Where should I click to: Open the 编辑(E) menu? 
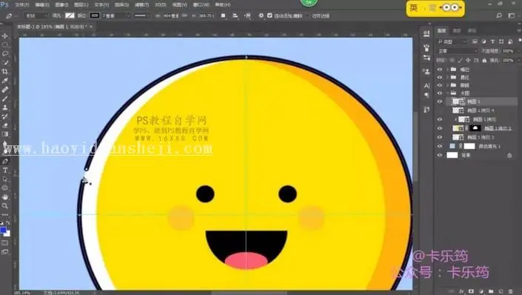click(42, 4)
